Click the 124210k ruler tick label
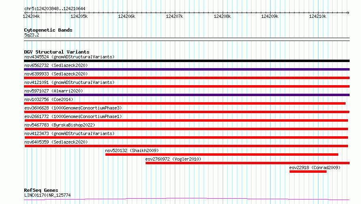This screenshot has height=204, width=361. (318, 16)
